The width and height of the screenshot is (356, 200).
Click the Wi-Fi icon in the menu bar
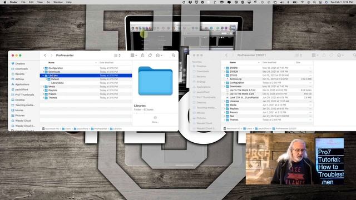tap(303, 2)
